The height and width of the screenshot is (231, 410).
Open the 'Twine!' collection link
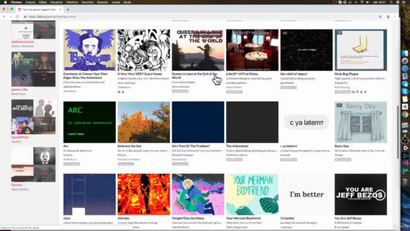[x=17, y=185]
